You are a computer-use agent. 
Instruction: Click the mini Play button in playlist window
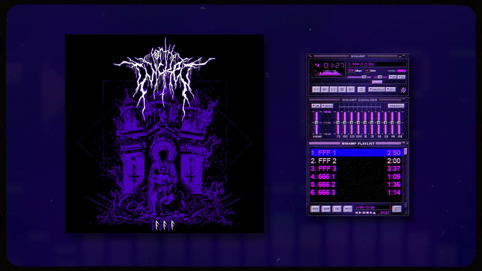(x=360, y=213)
